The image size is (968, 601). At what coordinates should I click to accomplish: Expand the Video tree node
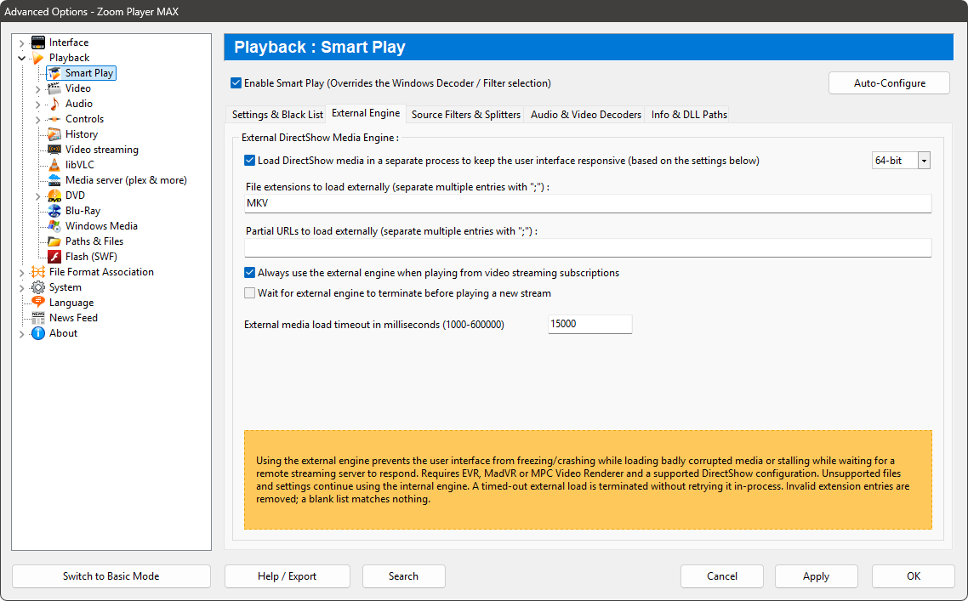pyautogui.click(x=37, y=89)
